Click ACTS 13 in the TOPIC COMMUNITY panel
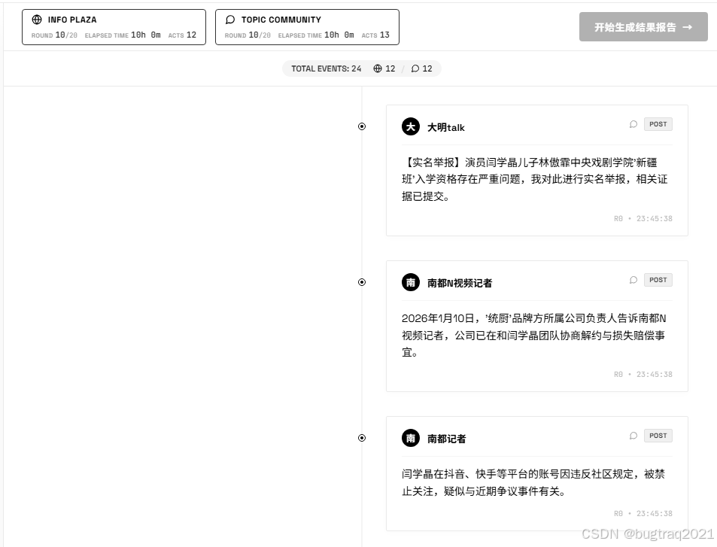Viewport: 717px width, 547px height. point(375,35)
